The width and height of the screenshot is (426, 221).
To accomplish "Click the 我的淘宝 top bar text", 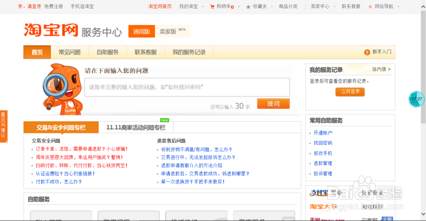I will (x=189, y=6).
